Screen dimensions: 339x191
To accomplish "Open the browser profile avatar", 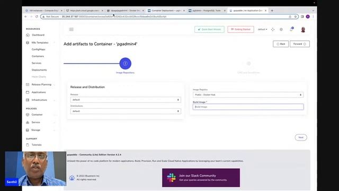I will pos(308,16).
